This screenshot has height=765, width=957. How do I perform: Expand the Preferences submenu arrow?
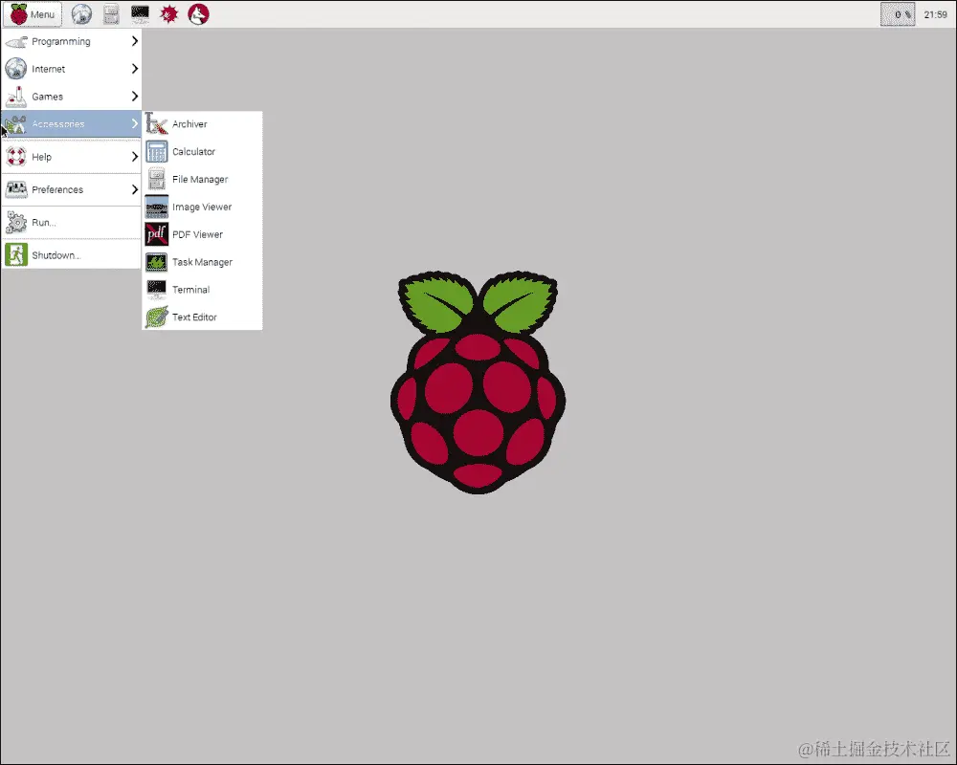(135, 189)
